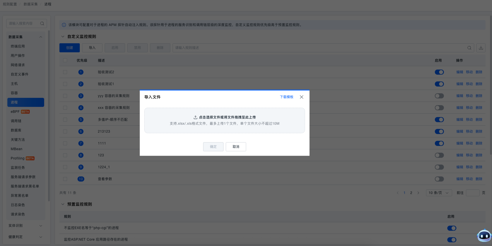Click the download icon button beside rule search
This screenshot has width=492, height=246.
pos(481,48)
